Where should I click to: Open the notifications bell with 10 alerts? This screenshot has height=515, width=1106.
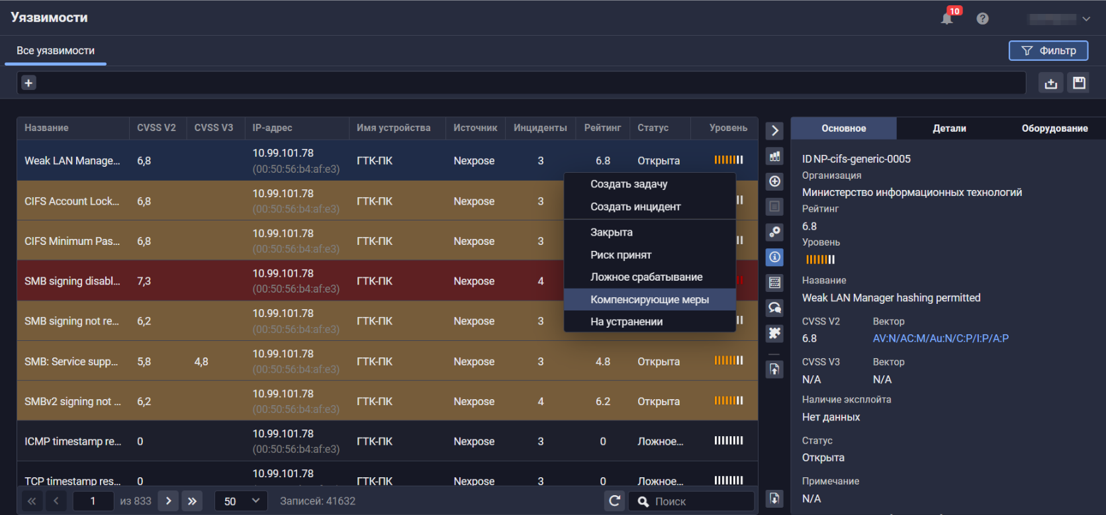[x=947, y=18]
